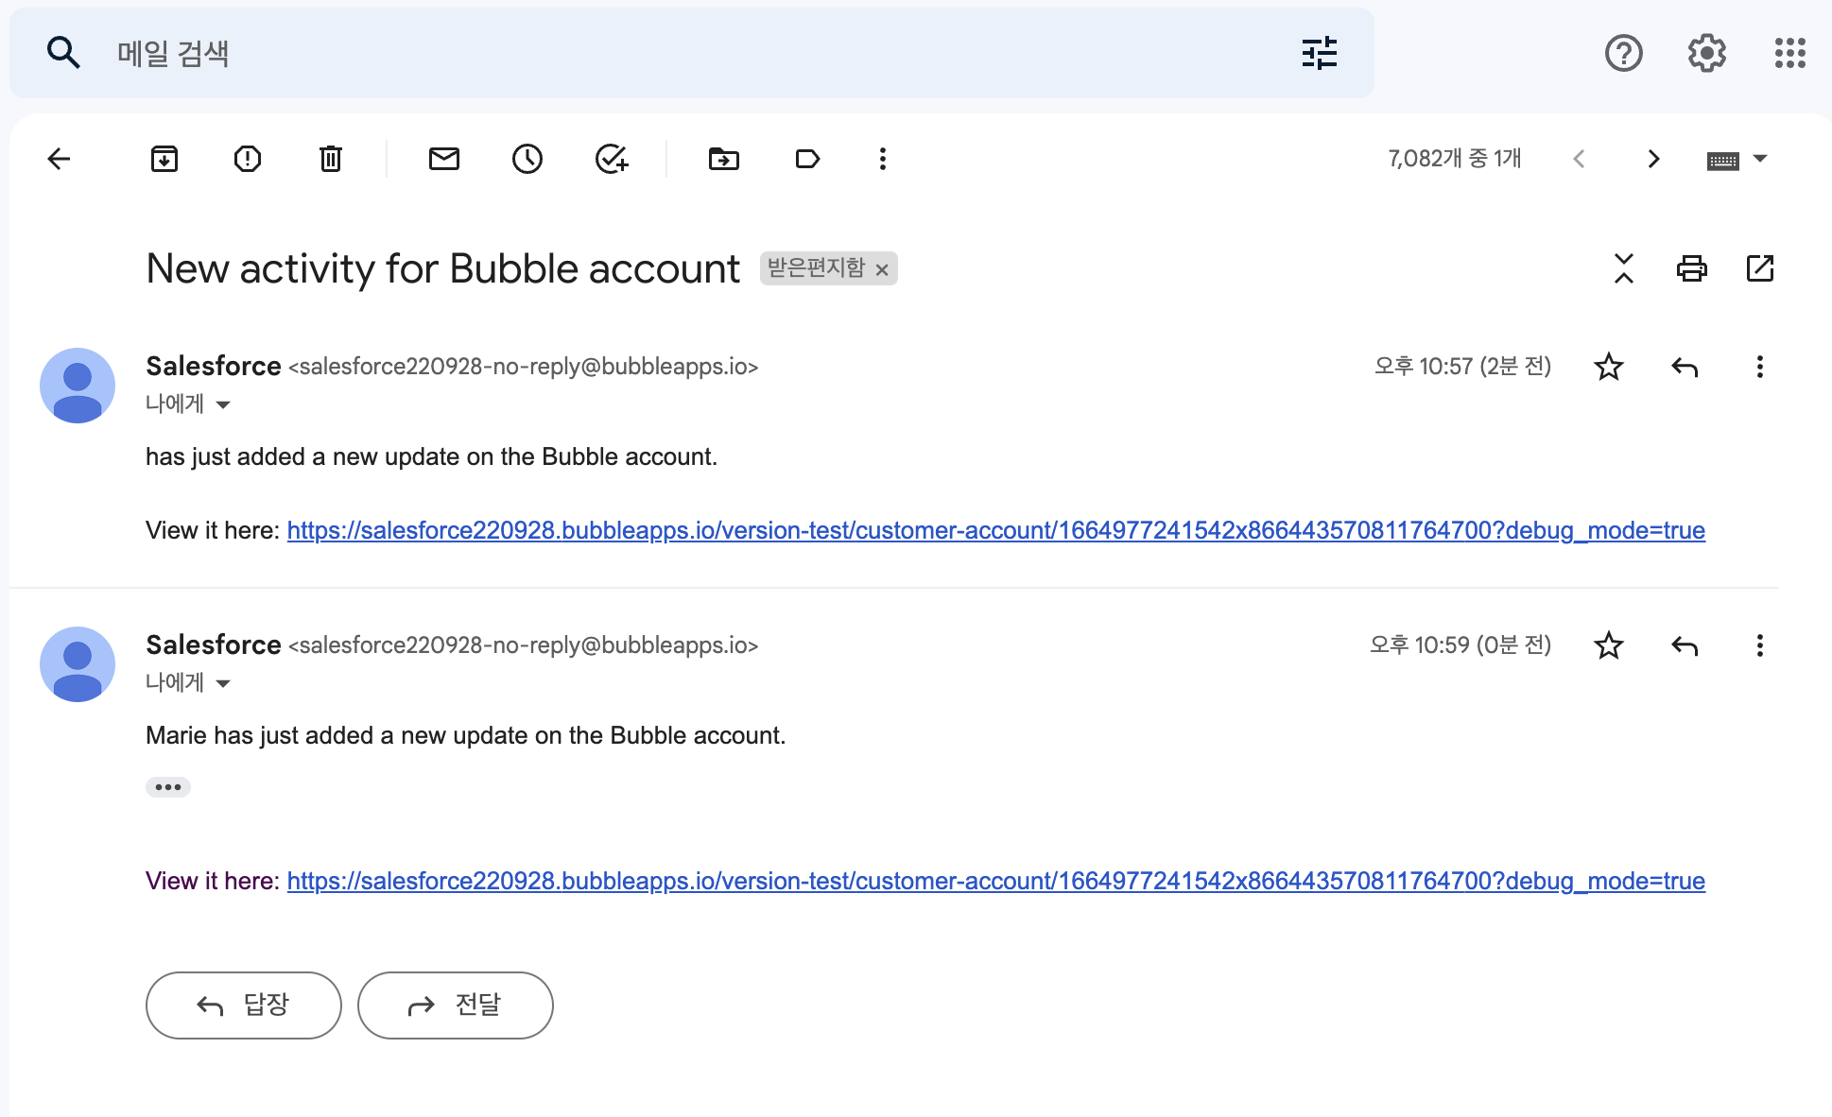Star the 10:57 Salesforce message
This screenshot has width=1832, height=1117.
(x=1608, y=367)
